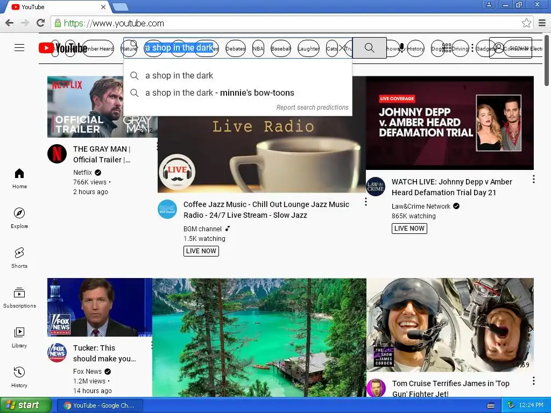Open Library in the sidebar
551x413 pixels.
coord(19,338)
